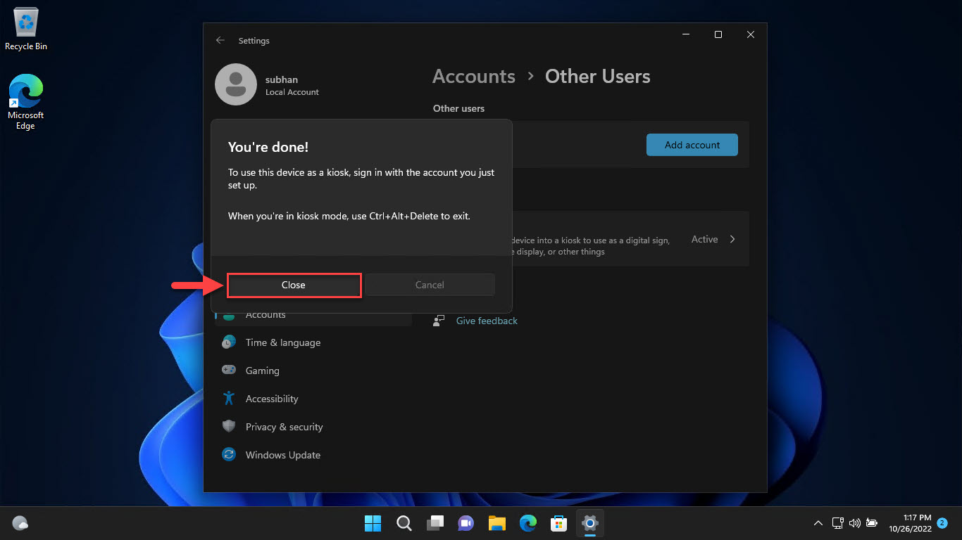Open Microsoft Store from the taskbar
The image size is (962, 540).
pyautogui.click(x=558, y=523)
